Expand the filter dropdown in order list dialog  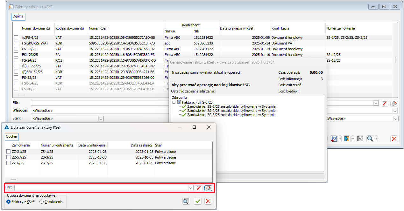pos(191,188)
